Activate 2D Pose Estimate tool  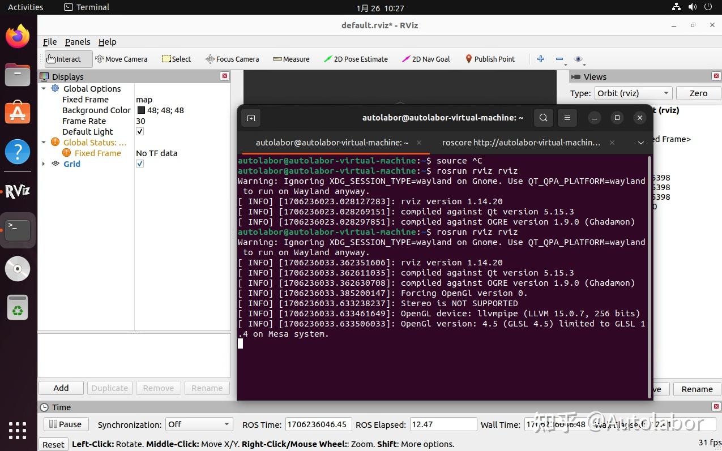[x=356, y=59]
